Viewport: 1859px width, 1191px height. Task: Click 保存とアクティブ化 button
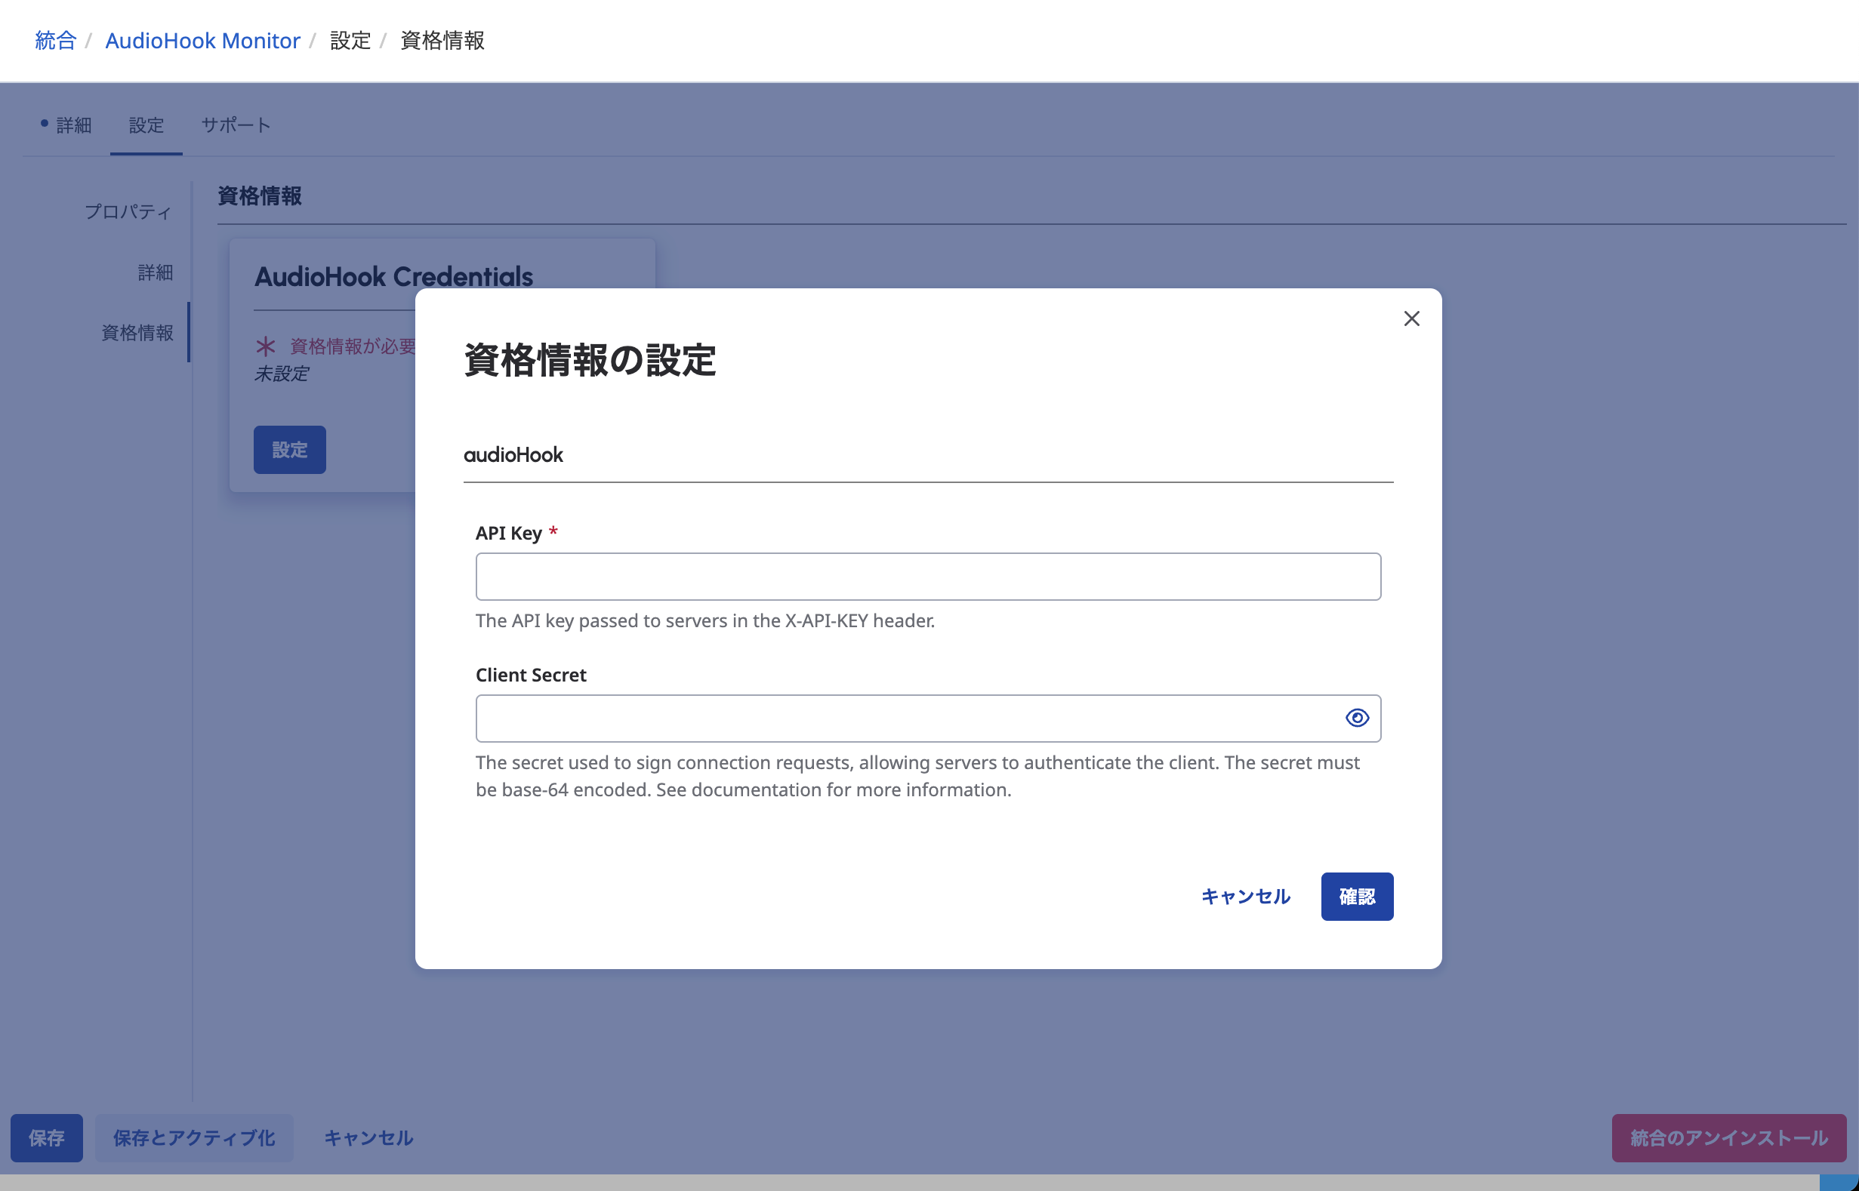click(194, 1137)
